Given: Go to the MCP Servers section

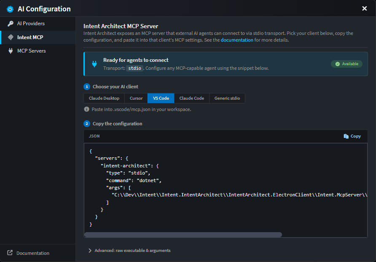Looking at the screenshot, I should coord(38,51).
